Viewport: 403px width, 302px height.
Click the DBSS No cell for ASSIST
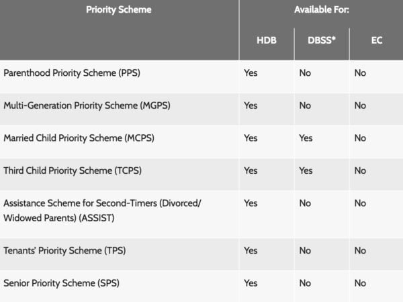click(x=305, y=203)
